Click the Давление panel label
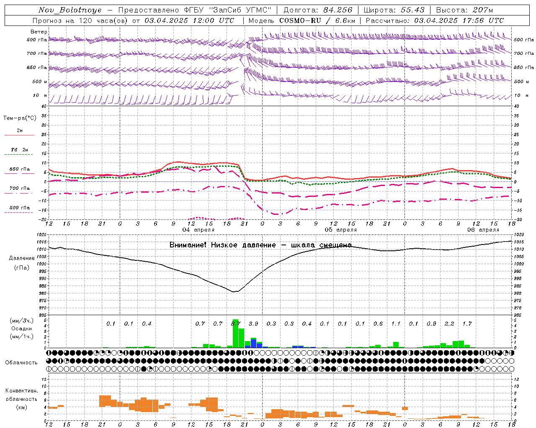Image resolution: width=536 pixels, height=428 pixels. tap(22, 258)
